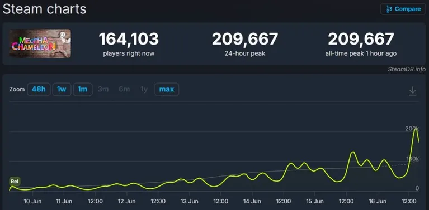Click the Steam charts heading
The height and width of the screenshot is (210, 429).
44,9
